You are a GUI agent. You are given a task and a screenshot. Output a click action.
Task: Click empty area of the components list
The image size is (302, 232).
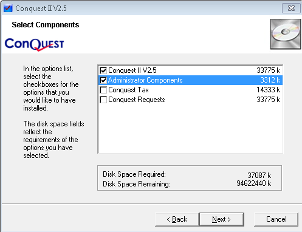click(190, 129)
